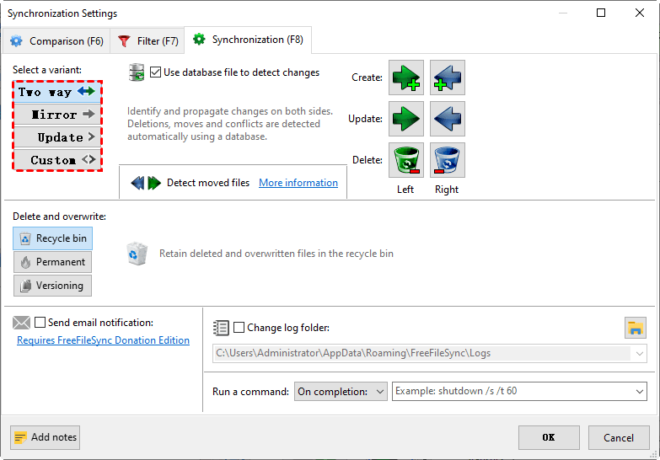This screenshot has height=460, width=660.
Task: Toggle Send email notification checkbox
Action: click(40, 322)
